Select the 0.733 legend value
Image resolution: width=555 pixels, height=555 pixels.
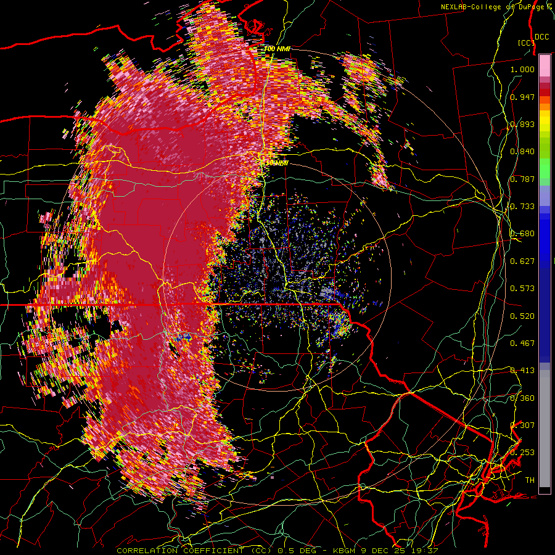click(522, 207)
